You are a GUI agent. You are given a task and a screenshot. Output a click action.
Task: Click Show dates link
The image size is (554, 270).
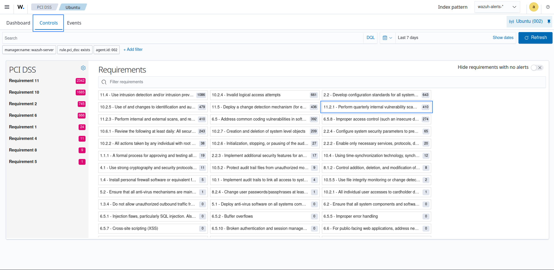(x=503, y=38)
